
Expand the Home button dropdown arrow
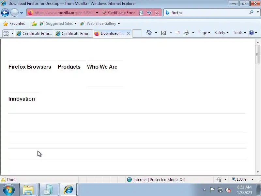point(156,33)
